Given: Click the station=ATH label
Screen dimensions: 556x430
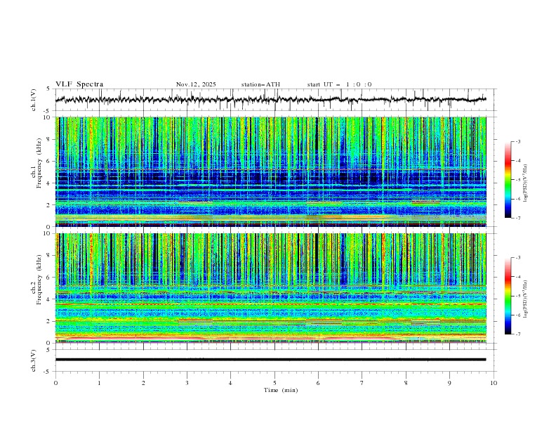Looking at the screenshot, I should [260, 84].
